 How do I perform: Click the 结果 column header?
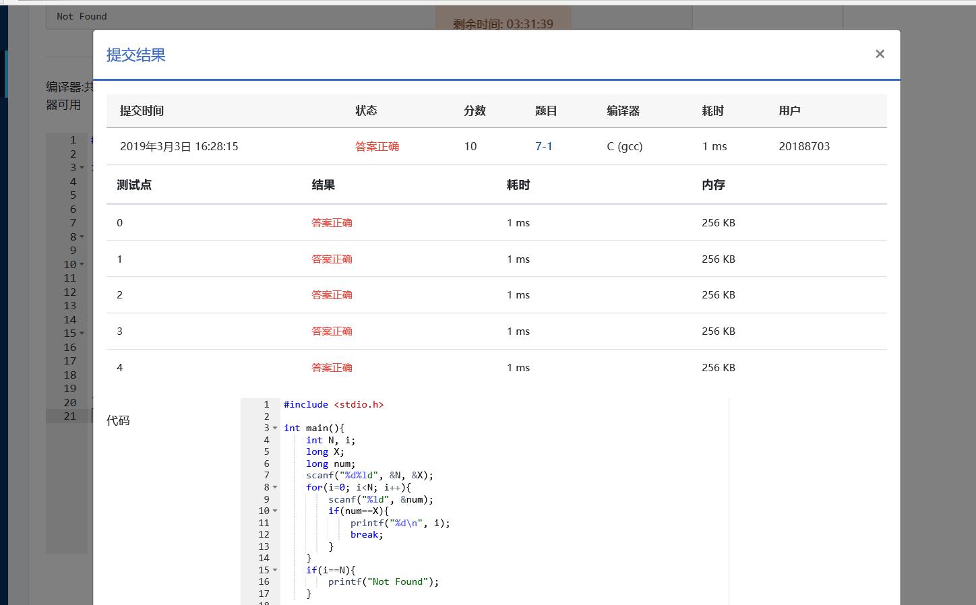323,185
